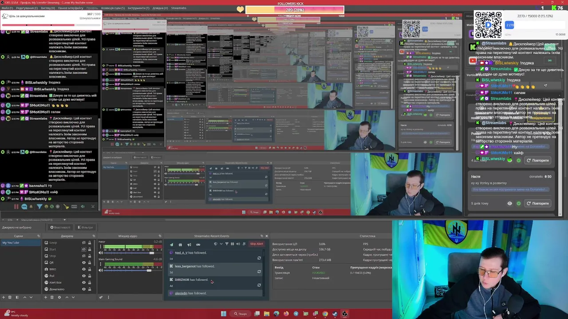
Task: Open Windows Start menu
Action: click(223, 314)
